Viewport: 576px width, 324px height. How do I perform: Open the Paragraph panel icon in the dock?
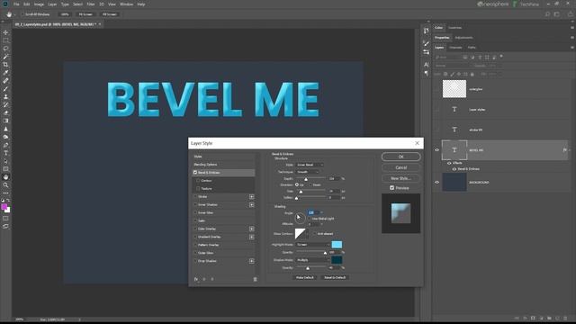(426, 73)
